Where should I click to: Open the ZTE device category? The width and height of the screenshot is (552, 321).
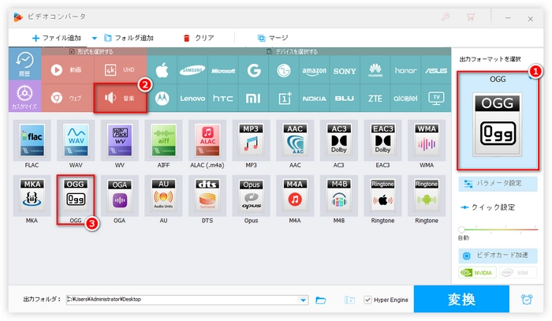(375, 99)
